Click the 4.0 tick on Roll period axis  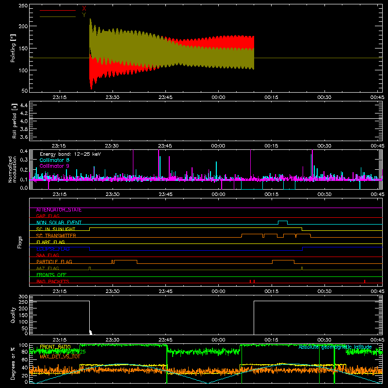click(x=24, y=121)
